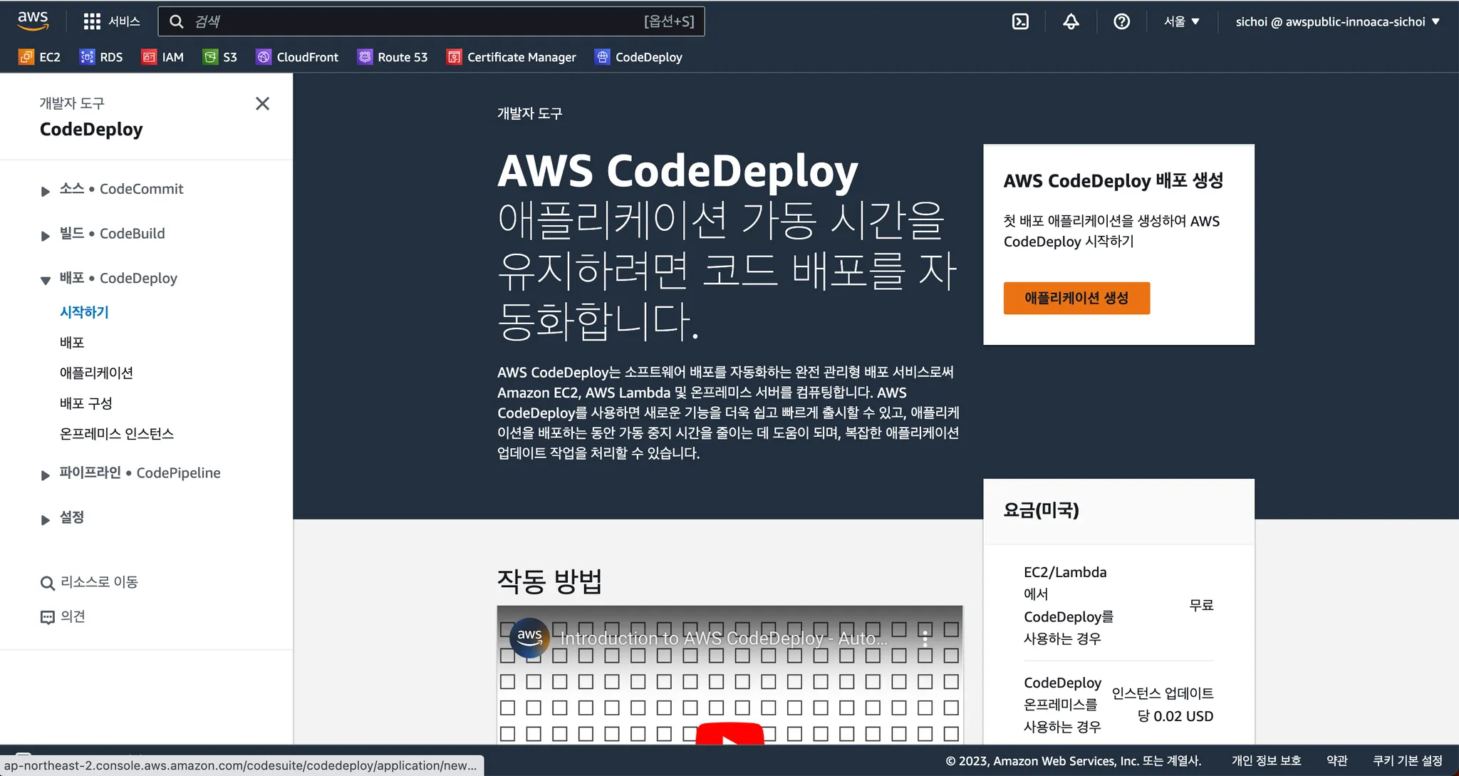This screenshot has height=776, width=1459.
Task: Open the services grid menu icon
Action: (92, 21)
